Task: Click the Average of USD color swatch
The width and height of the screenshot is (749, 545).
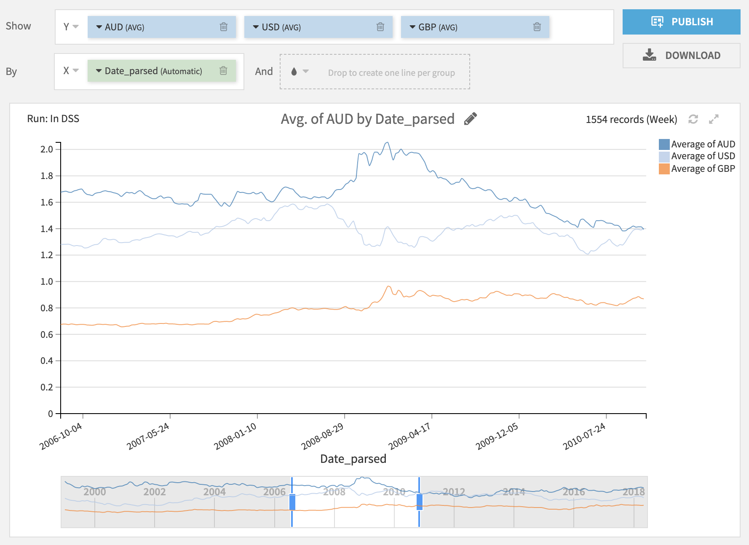Action: pyautogui.click(x=664, y=157)
